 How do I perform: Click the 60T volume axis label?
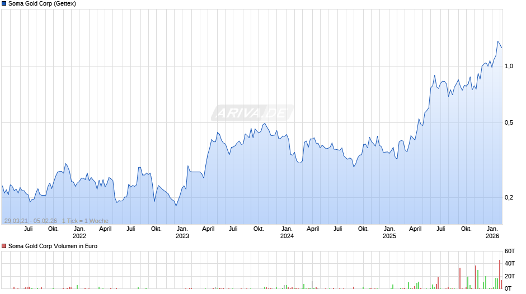pyautogui.click(x=510, y=251)
